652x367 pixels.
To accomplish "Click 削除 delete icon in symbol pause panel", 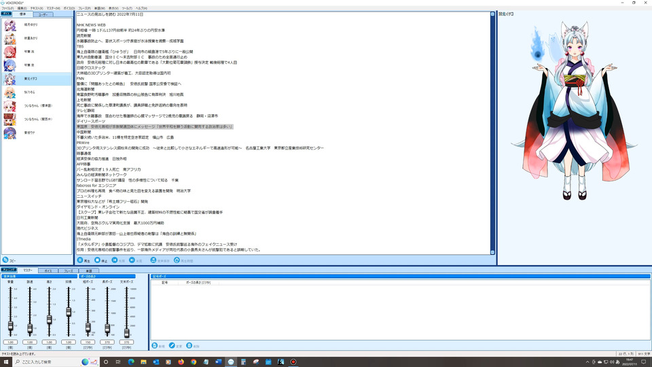I will tap(189, 346).
